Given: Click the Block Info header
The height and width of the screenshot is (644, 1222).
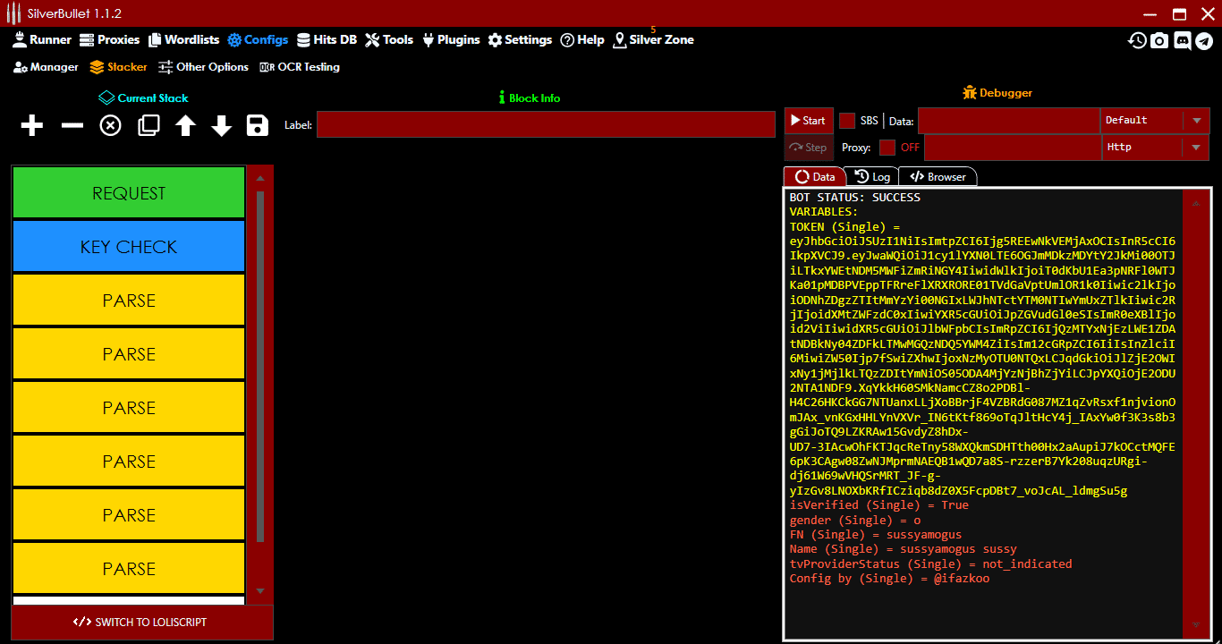Looking at the screenshot, I should point(530,98).
